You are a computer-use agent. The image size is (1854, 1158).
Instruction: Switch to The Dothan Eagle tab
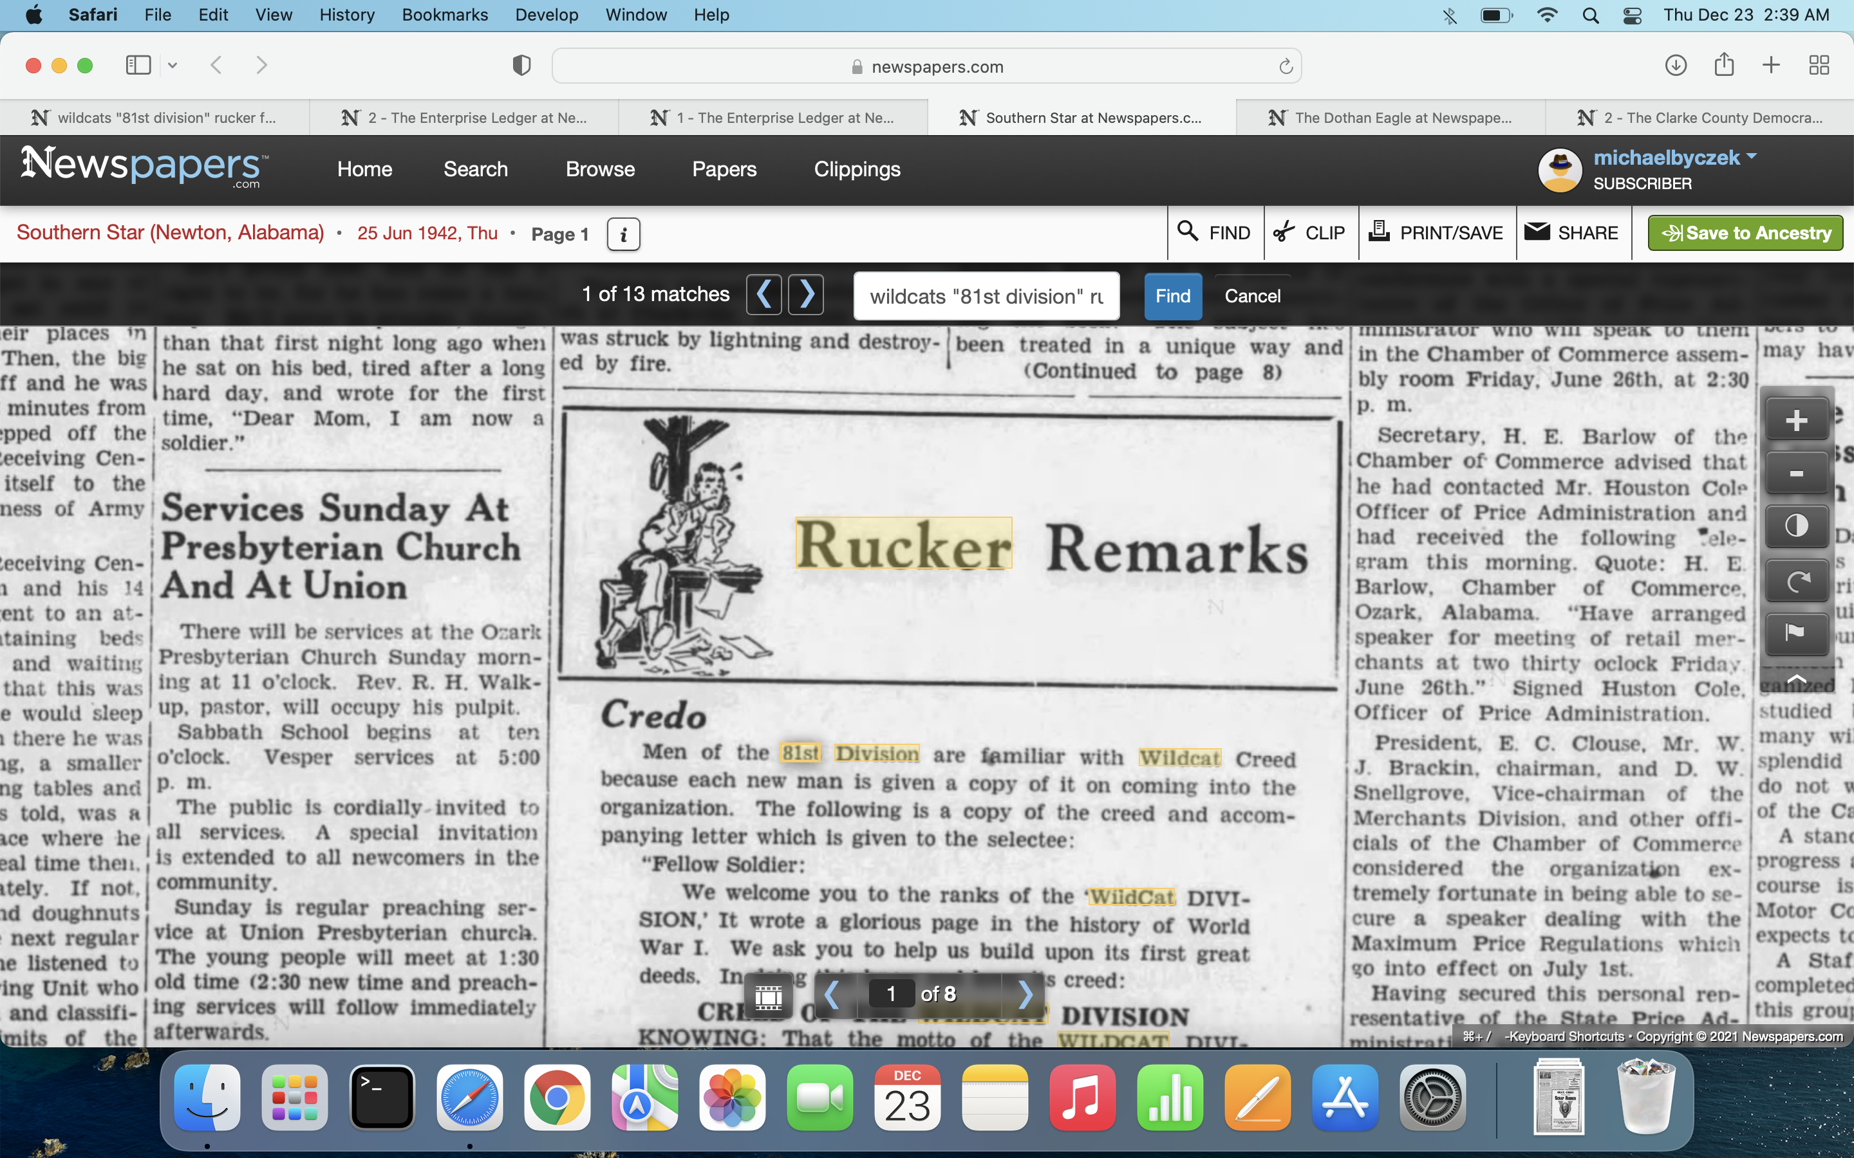(x=1390, y=118)
